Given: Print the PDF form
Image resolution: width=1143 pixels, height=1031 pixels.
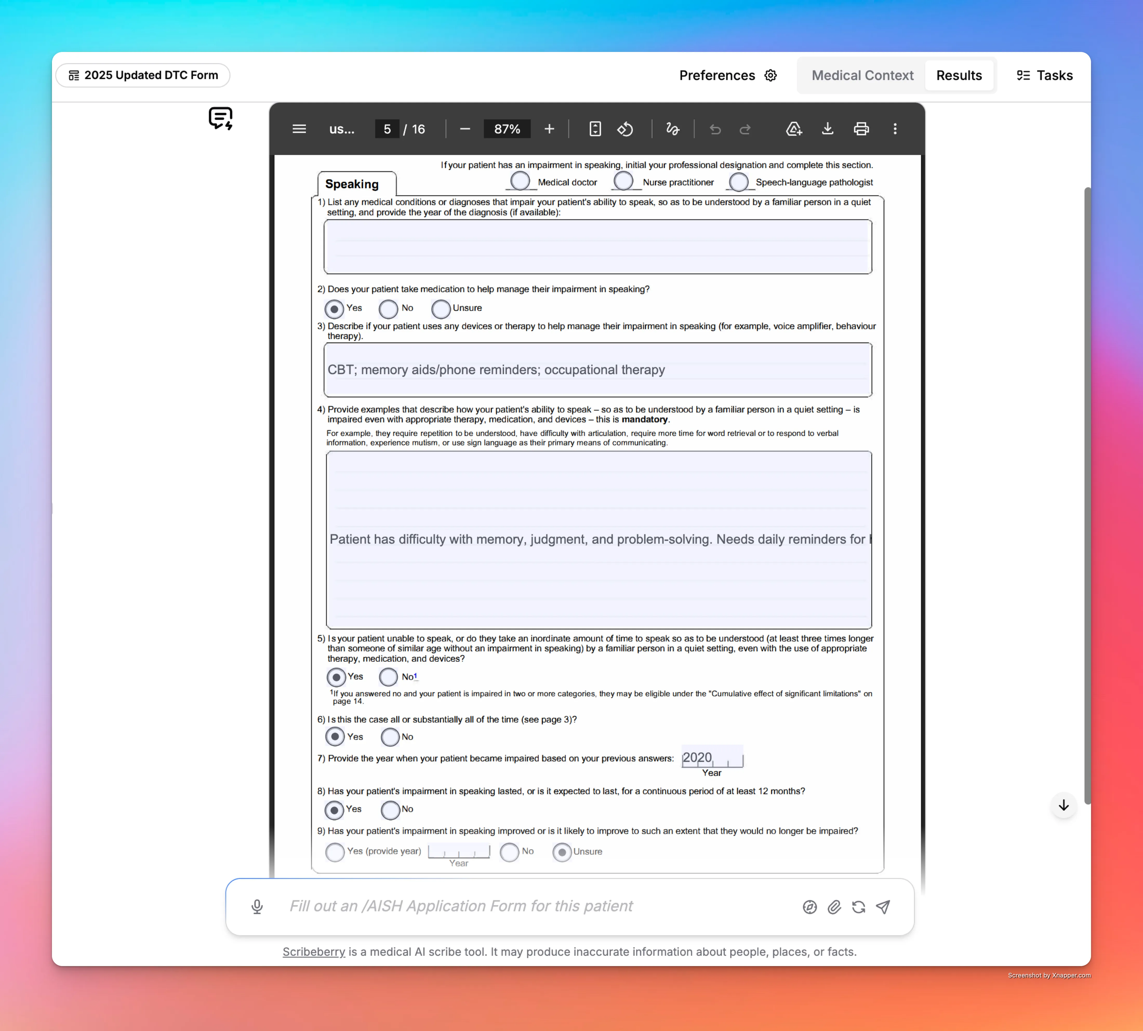Looking at the screenshot, I should click(861, 129).
